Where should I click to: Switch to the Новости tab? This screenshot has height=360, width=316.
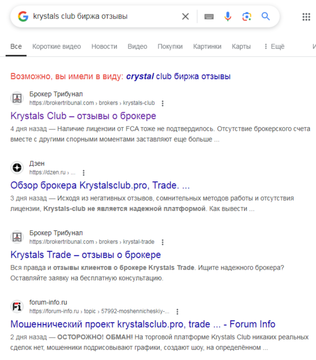tap(104, 47)
